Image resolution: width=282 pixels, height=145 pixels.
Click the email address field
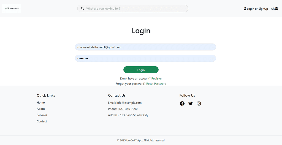pyautogui.click(x=145, y=47)
